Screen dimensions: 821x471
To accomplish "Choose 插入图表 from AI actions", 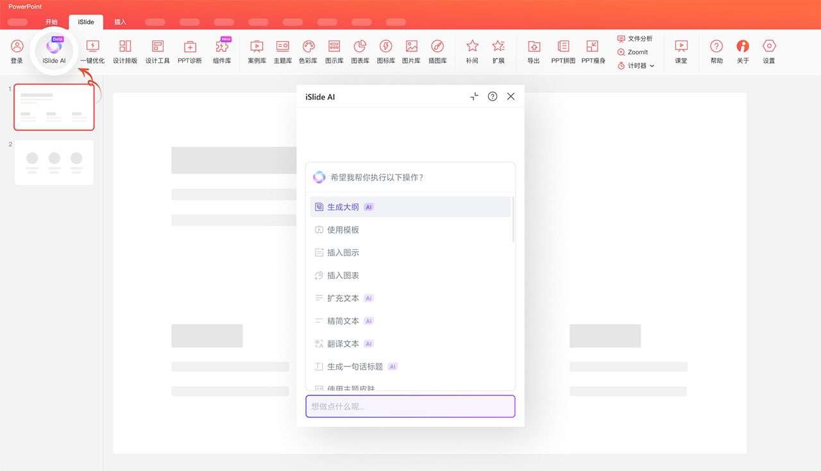I will (410, 275).
